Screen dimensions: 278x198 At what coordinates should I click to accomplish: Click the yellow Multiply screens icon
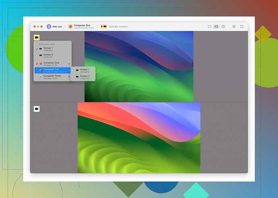point(104,27)
